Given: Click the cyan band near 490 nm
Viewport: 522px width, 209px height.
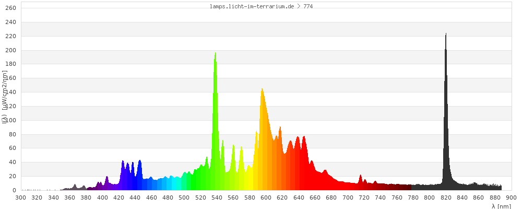Looking at the screenshot, I should tap(176, 184).
